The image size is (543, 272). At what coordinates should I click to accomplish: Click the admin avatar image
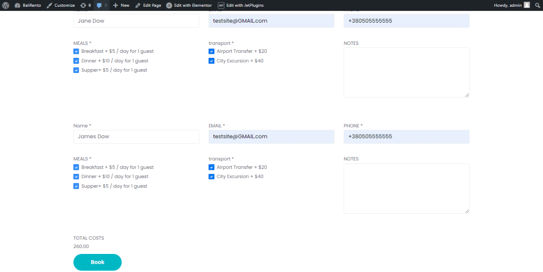526,5
